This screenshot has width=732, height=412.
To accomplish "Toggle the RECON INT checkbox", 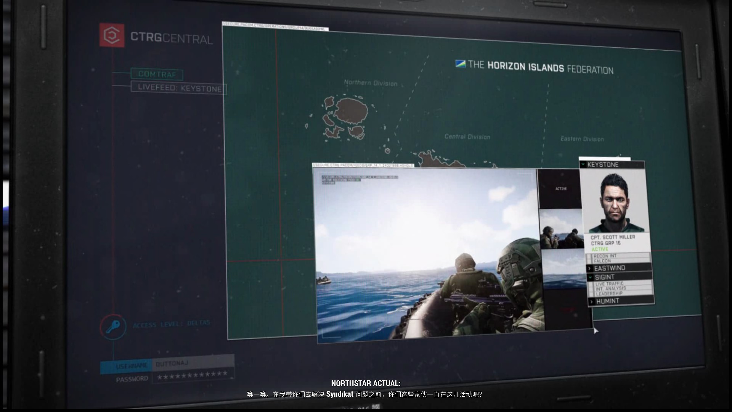I will point(589,256).
